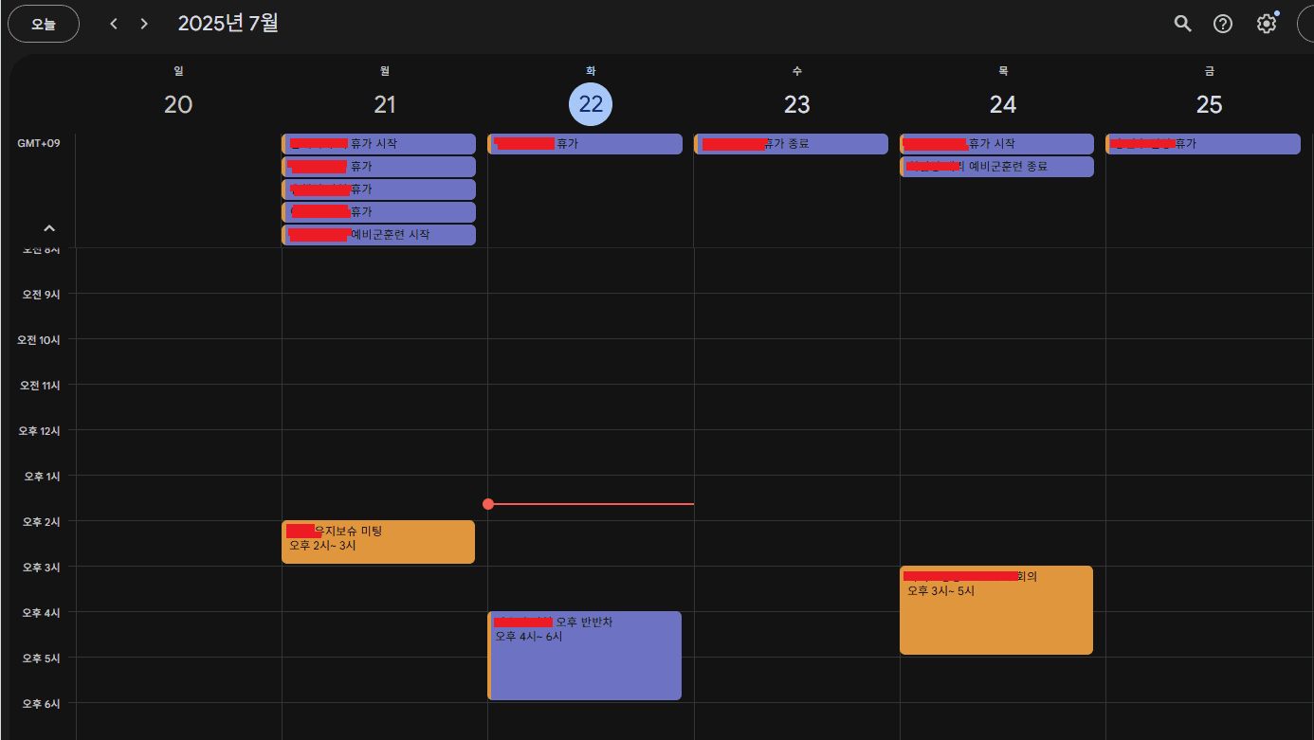Open Thursday's 오후 3시~5시 회의 event
The image size is (1314, 740).
pyautogui.click(x=996, y=609)
